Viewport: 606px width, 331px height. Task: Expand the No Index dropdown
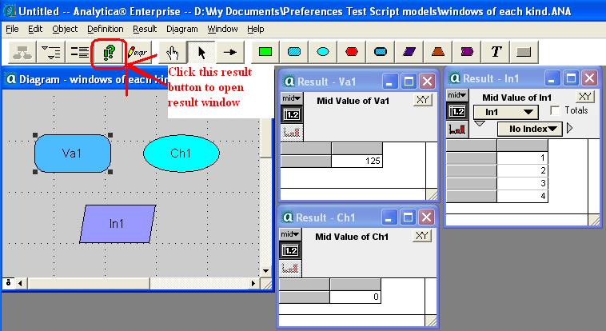pos(529,129)
